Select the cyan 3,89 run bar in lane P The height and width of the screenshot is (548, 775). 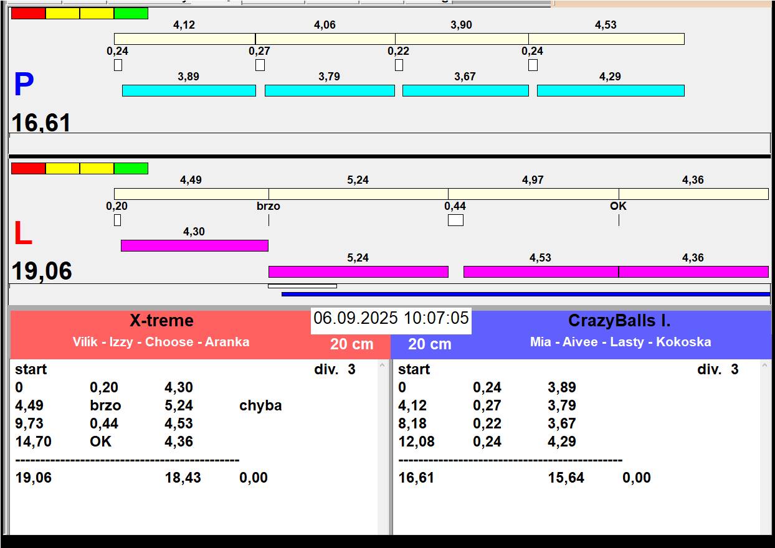[189, 90]
